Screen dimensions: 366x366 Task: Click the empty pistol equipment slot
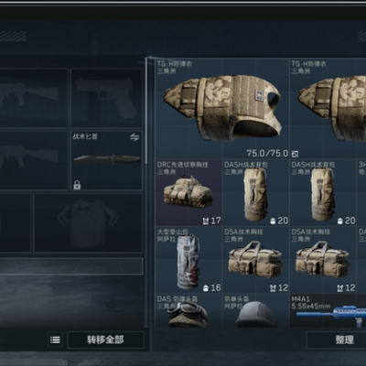click(106, 98)
